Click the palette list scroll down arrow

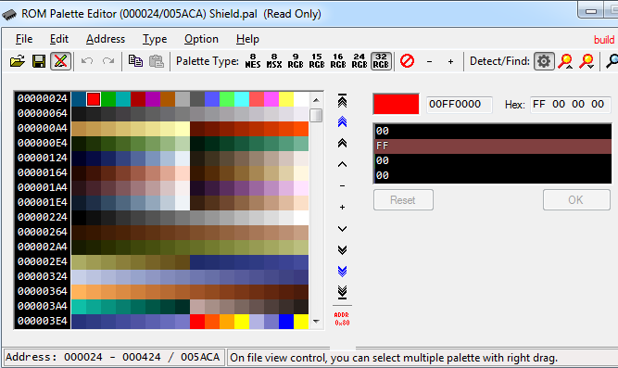click(x=316, y=321)
